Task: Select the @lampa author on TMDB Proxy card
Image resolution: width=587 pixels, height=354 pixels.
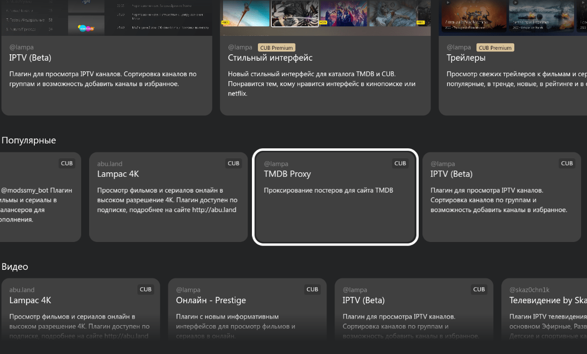Action: [276, 164]
